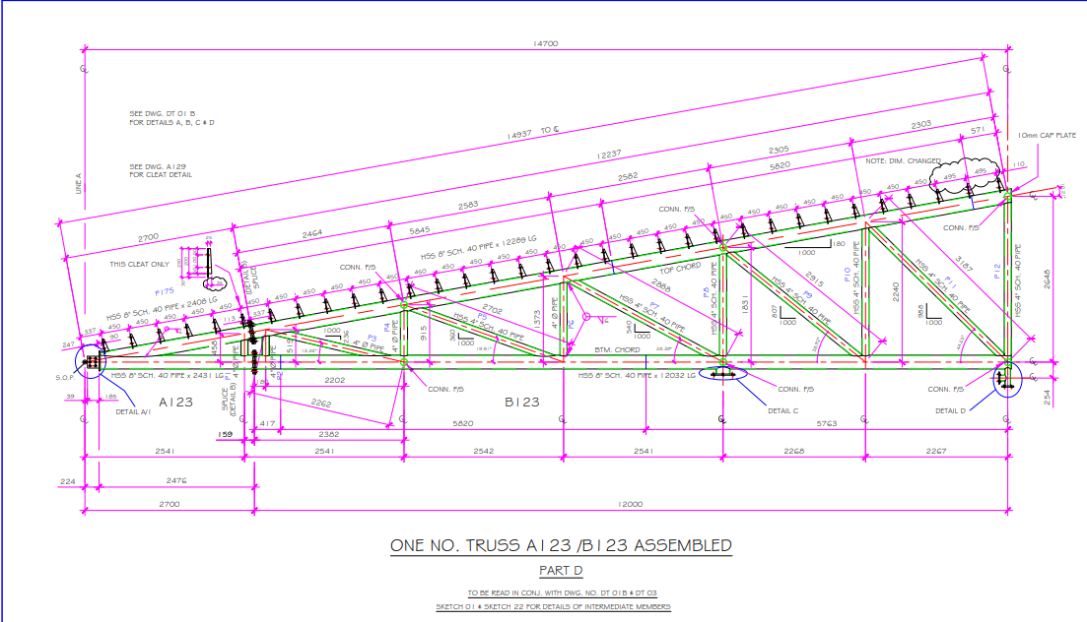Click the 'DETAIL C' callout text
Screen dimensions: 1087x622
click(782, 410)
